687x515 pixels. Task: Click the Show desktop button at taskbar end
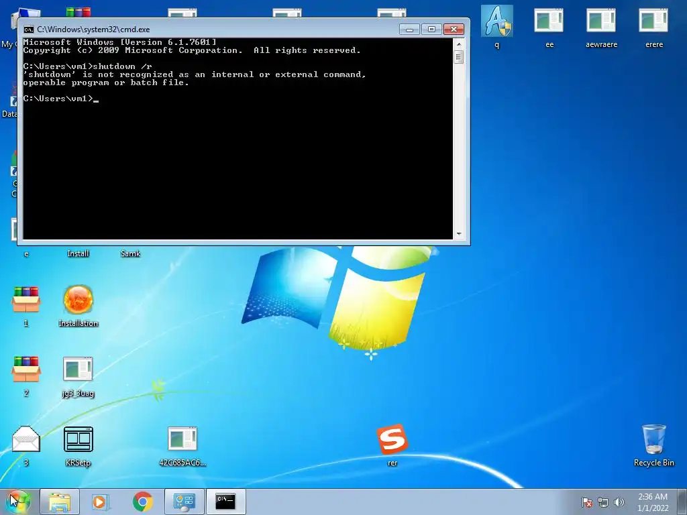tap(682, 502)
